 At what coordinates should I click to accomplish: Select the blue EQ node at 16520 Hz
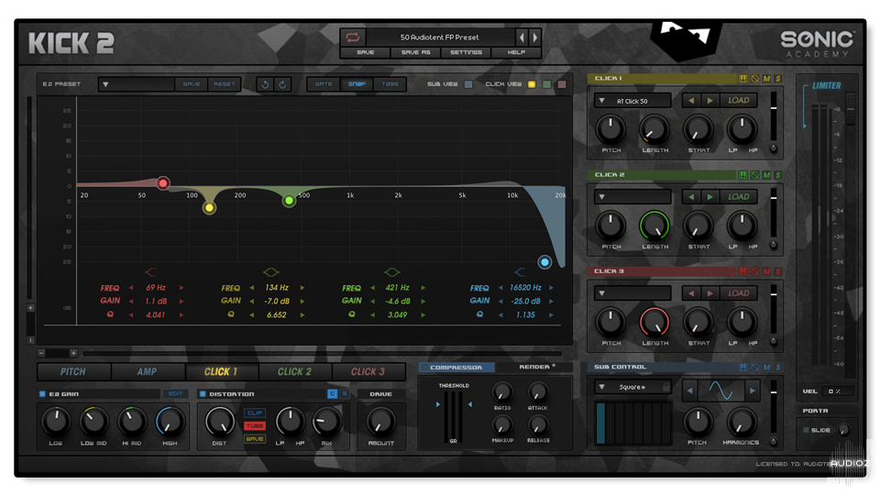pos(544,262)
